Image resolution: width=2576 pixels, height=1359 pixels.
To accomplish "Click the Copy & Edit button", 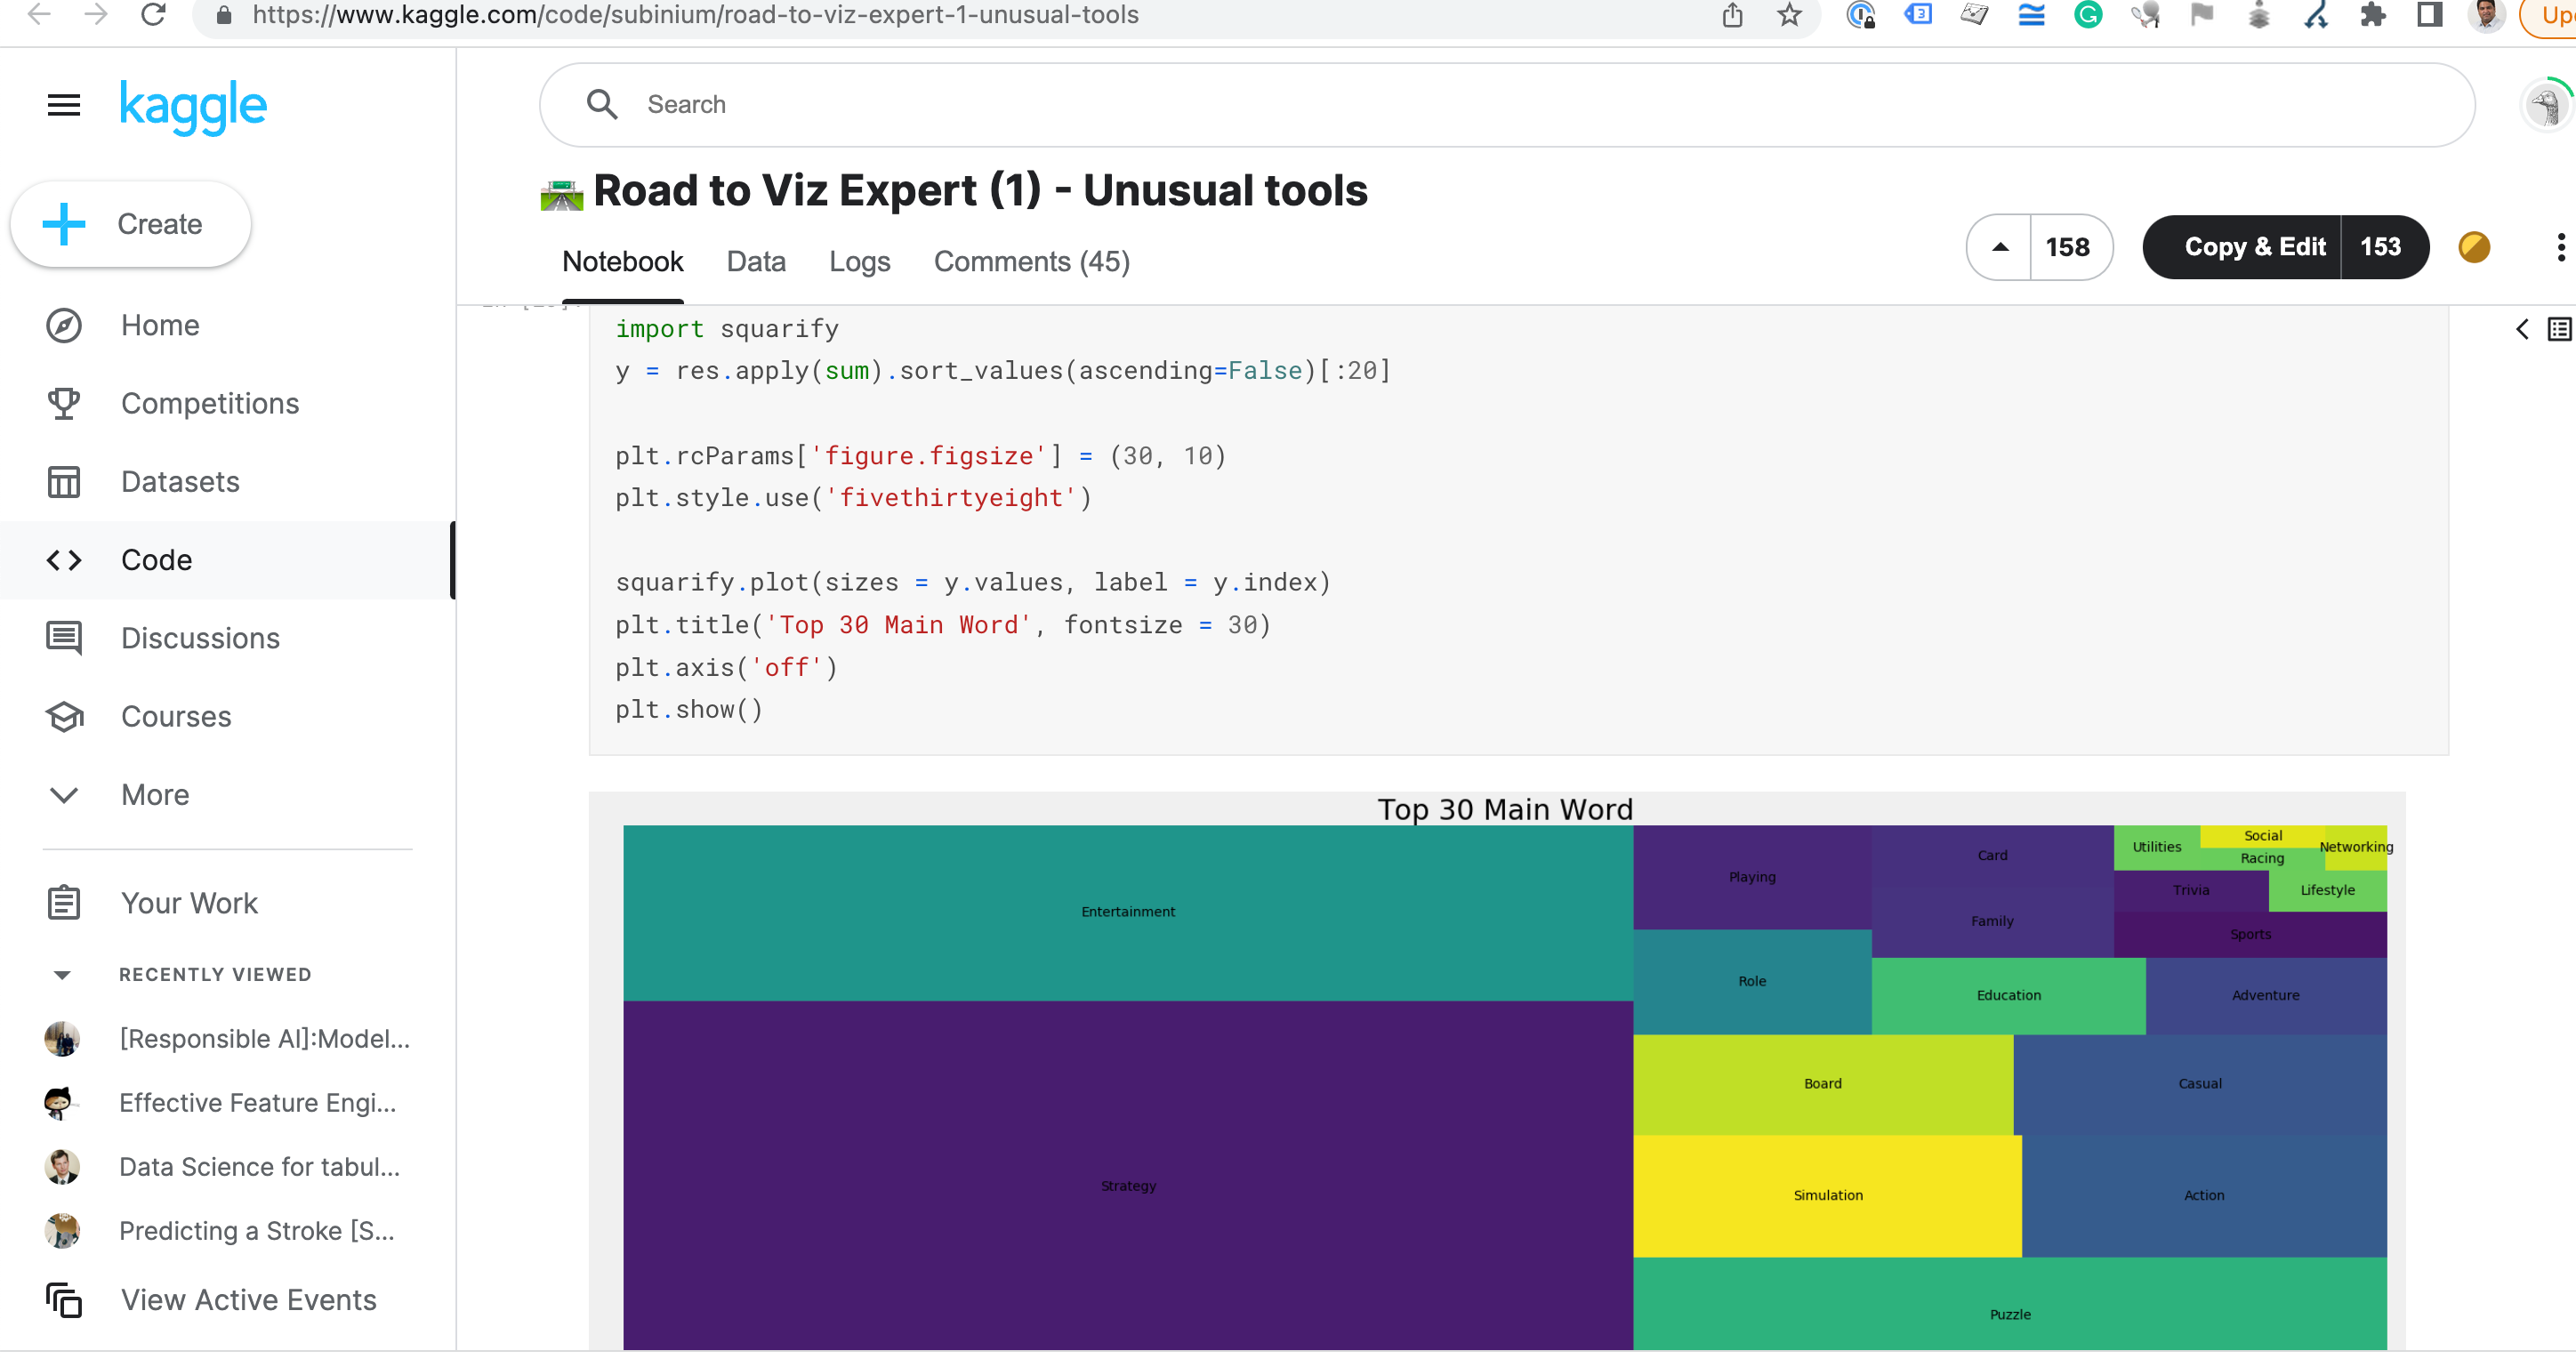I will tap(2254, 247).
